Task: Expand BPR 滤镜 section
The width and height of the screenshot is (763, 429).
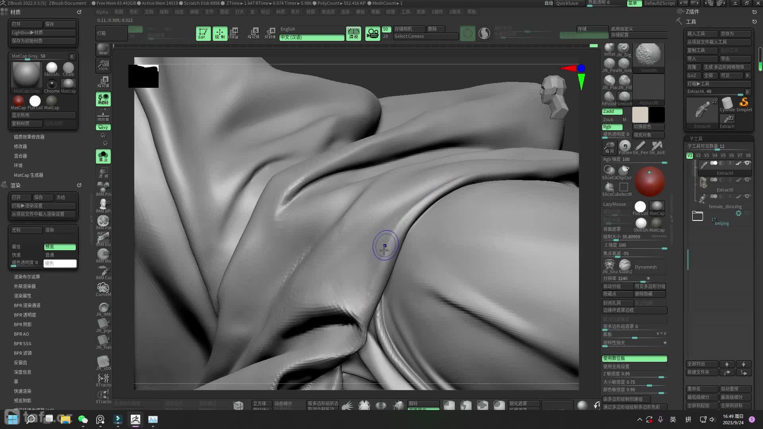Action: click(x=23, y=353)
